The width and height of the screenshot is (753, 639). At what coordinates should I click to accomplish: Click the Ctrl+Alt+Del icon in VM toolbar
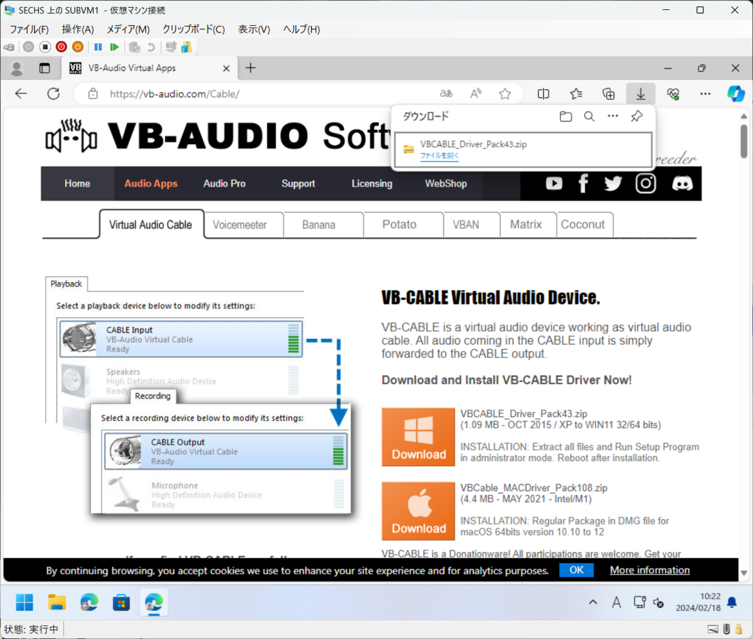[9, 47]
